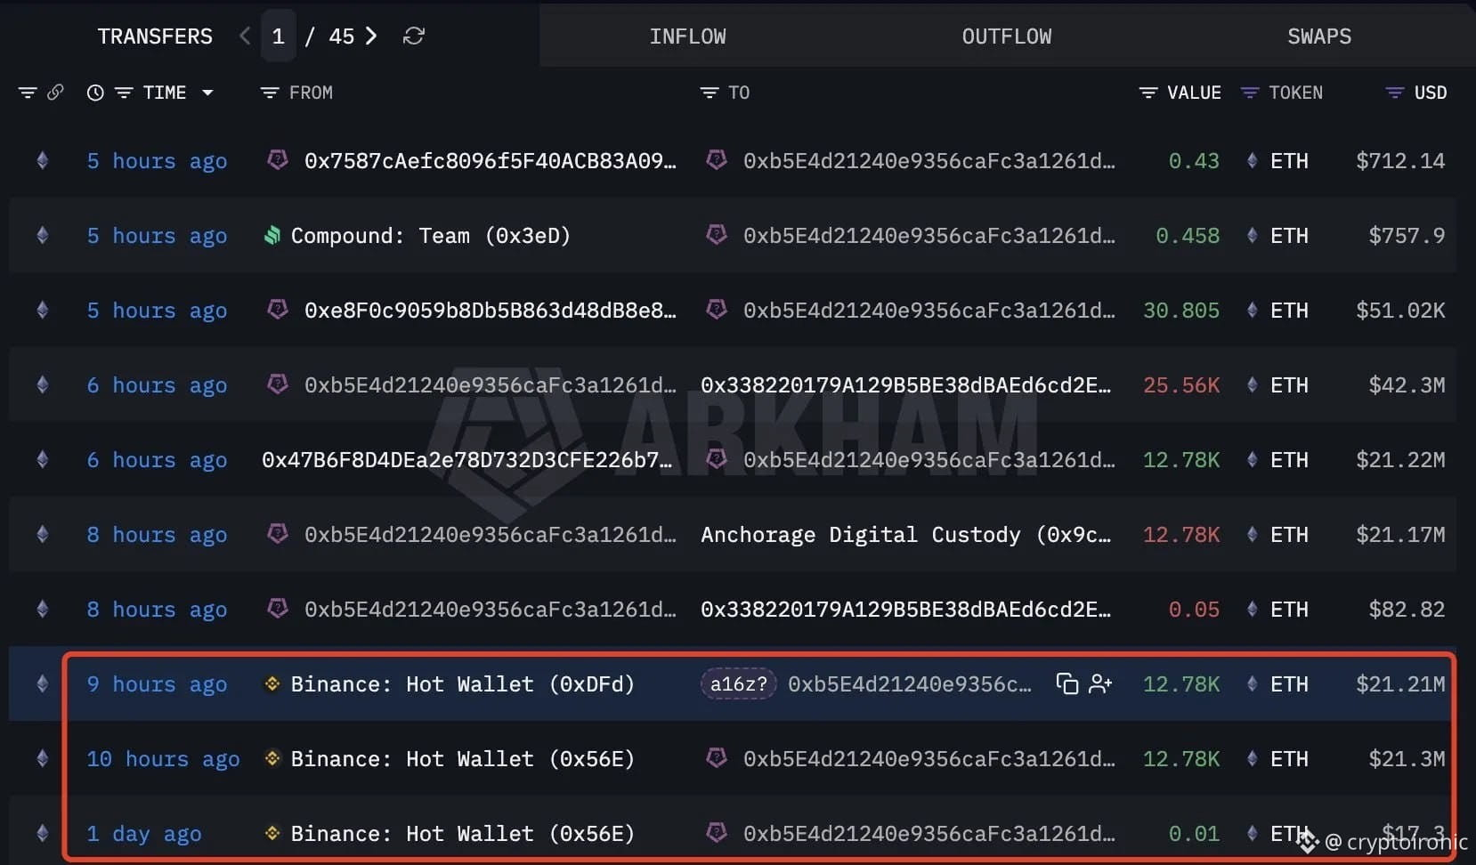Screen dimensions: 1476x865
Task: Click the Binance logo in the 10 hours ago row
Action: click(272, 758)
